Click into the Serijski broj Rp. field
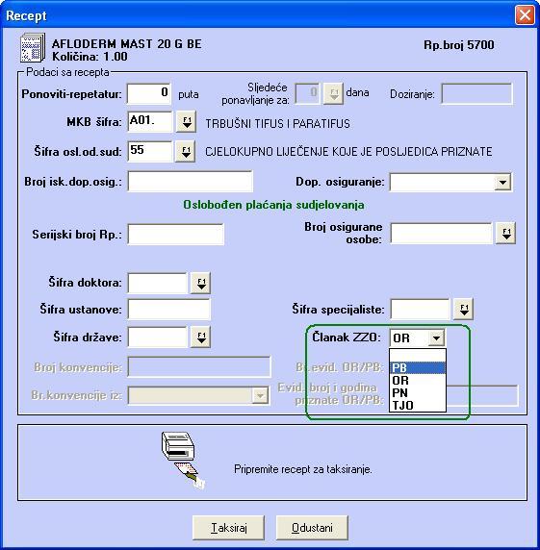 click(x=175, y=235)
